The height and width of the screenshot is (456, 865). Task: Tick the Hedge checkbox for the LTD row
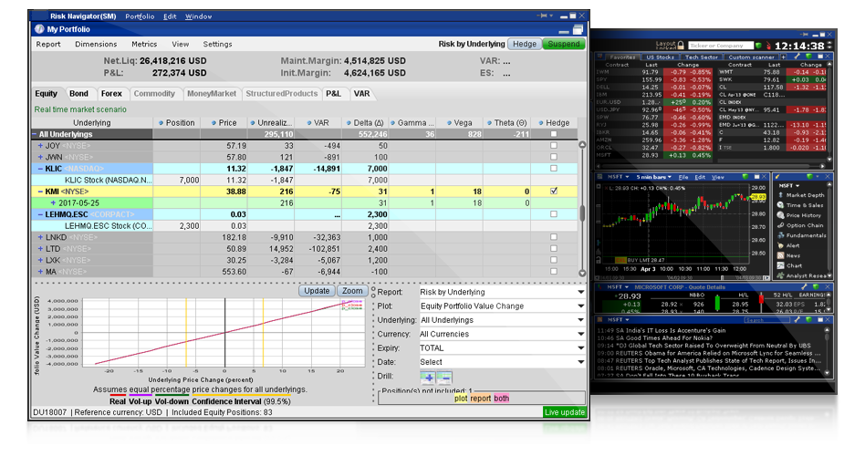click(x=554, y=249)
